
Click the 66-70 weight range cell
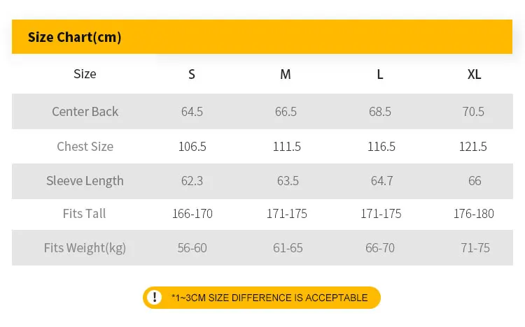[381, 247]
